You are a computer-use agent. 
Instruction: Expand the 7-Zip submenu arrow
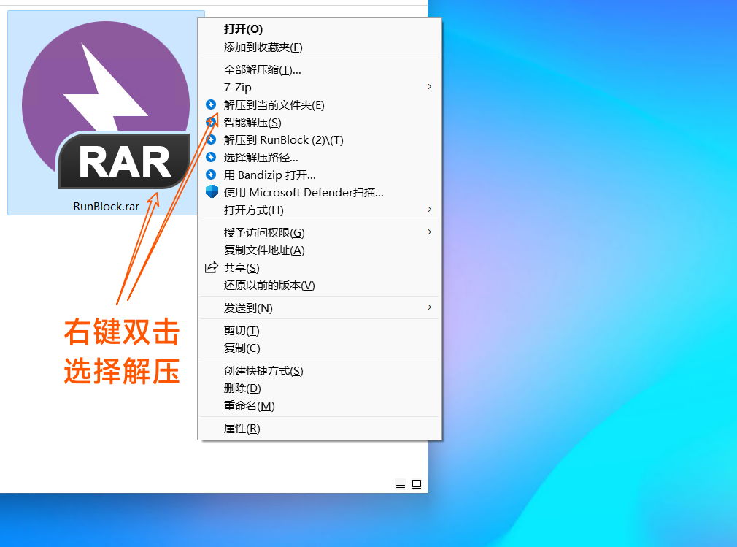(430, 87)
